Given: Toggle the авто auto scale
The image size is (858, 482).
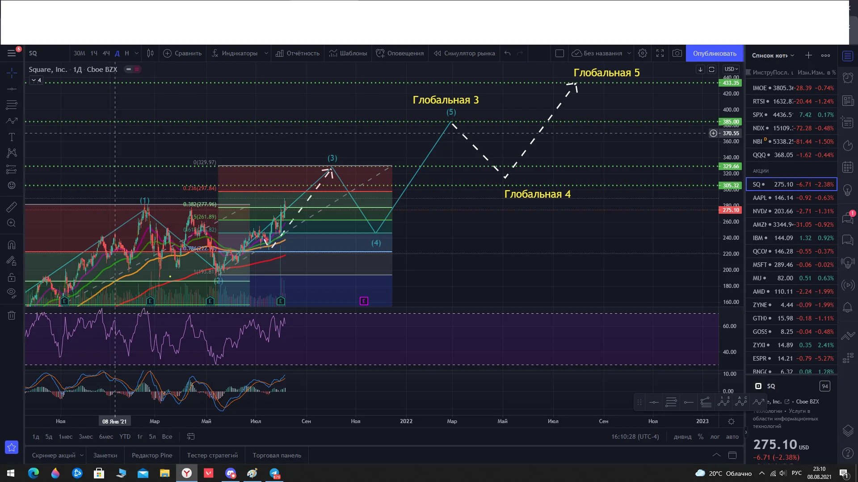Looking at the screenshot, I should pyautogui.click(x=732, y=436).
